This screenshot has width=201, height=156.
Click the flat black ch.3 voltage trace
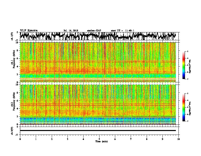(98, 131)
